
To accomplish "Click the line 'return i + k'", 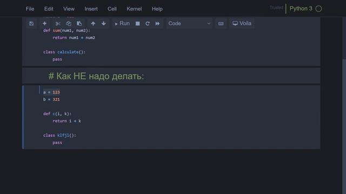I will click(x=67, y=121).
